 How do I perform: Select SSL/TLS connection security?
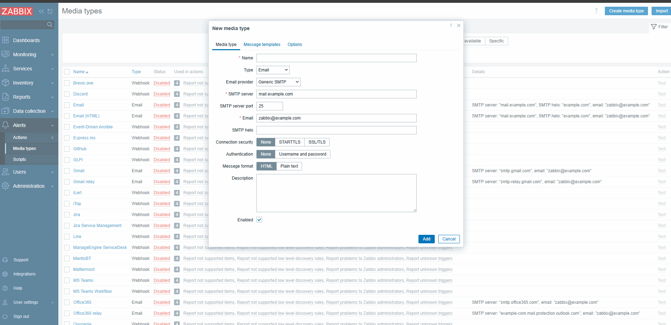point(317,142)
